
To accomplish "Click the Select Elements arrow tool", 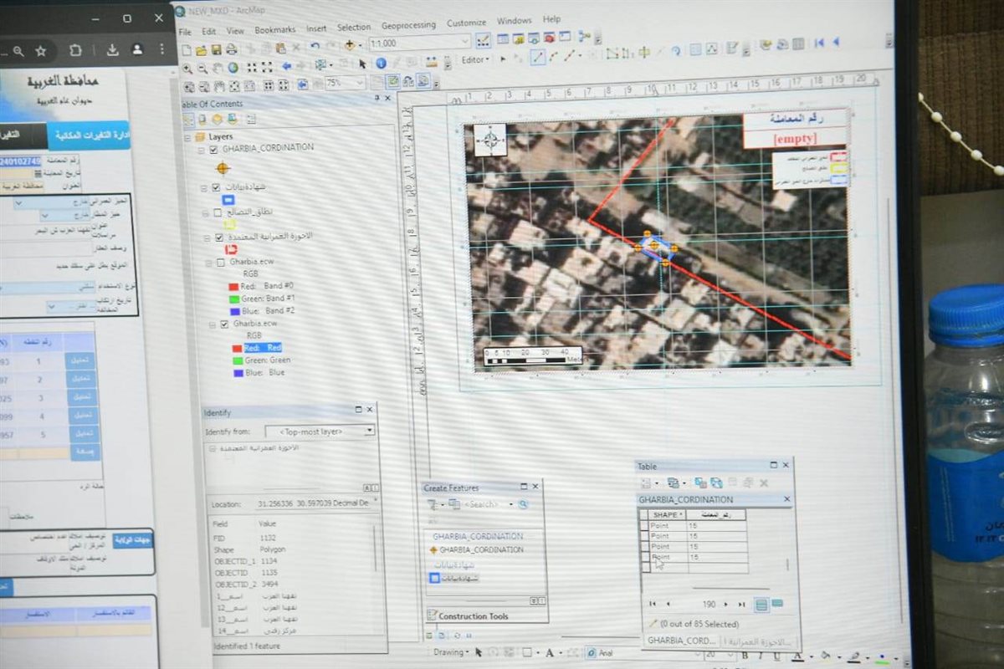I will tap(362, 64).
